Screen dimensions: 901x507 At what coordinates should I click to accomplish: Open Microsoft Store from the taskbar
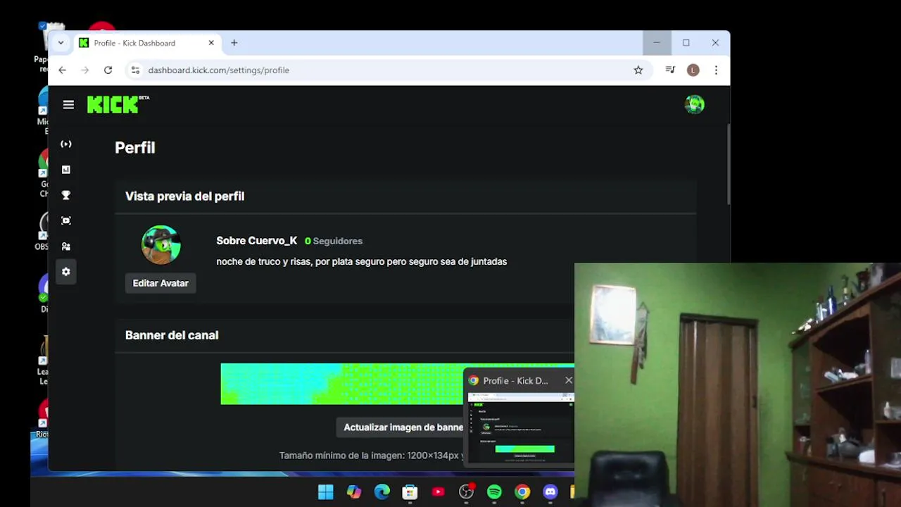pyautogui.click(x=410, y=492)
